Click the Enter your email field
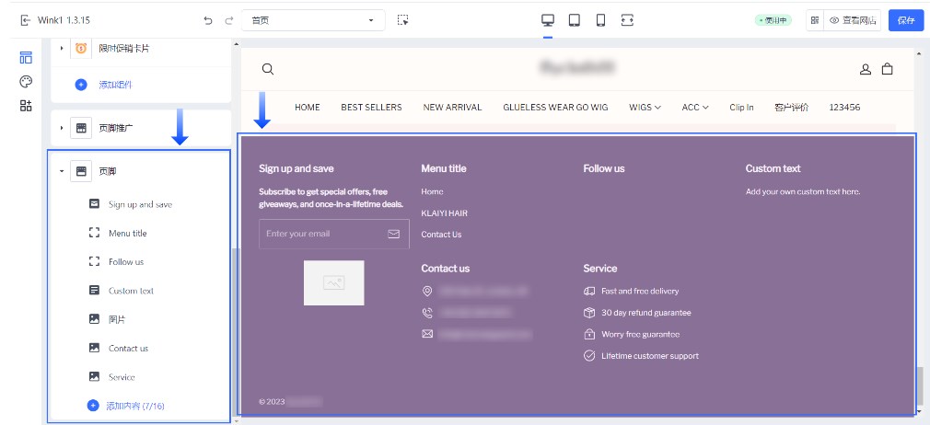Screen dimensions: 930x425 (322, 235)
